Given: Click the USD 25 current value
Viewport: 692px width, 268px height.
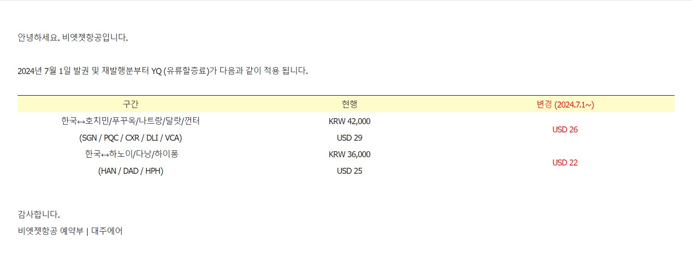Looking at the screenshot, I should pos(349,171).
